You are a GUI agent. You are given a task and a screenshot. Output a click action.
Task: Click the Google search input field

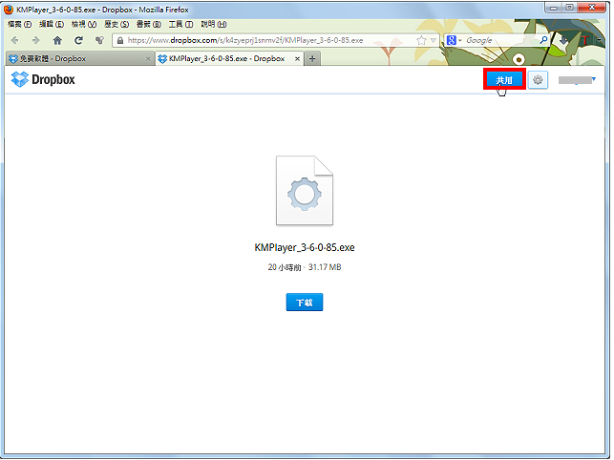(501, 40)
